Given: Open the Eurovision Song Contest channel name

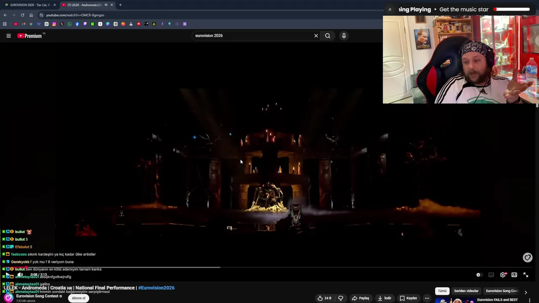Looking at the screenshot, I should [37, 296].
